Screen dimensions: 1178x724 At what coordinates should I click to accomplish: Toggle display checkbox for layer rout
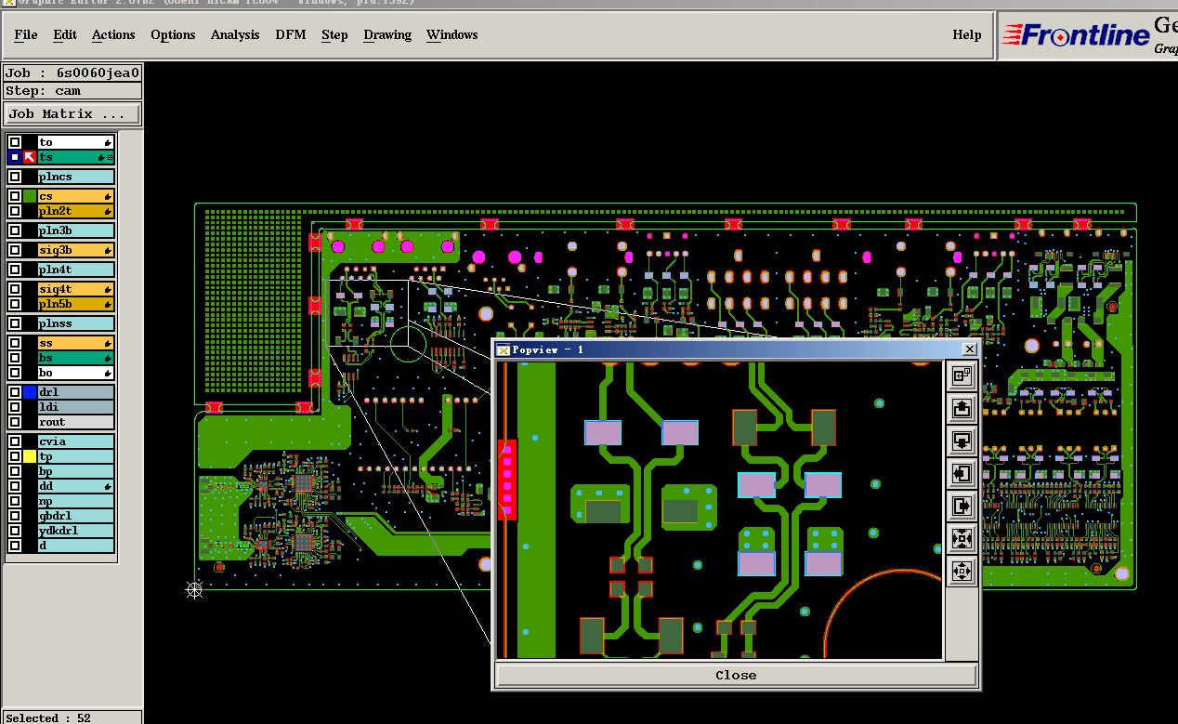[x=15, y=422]
